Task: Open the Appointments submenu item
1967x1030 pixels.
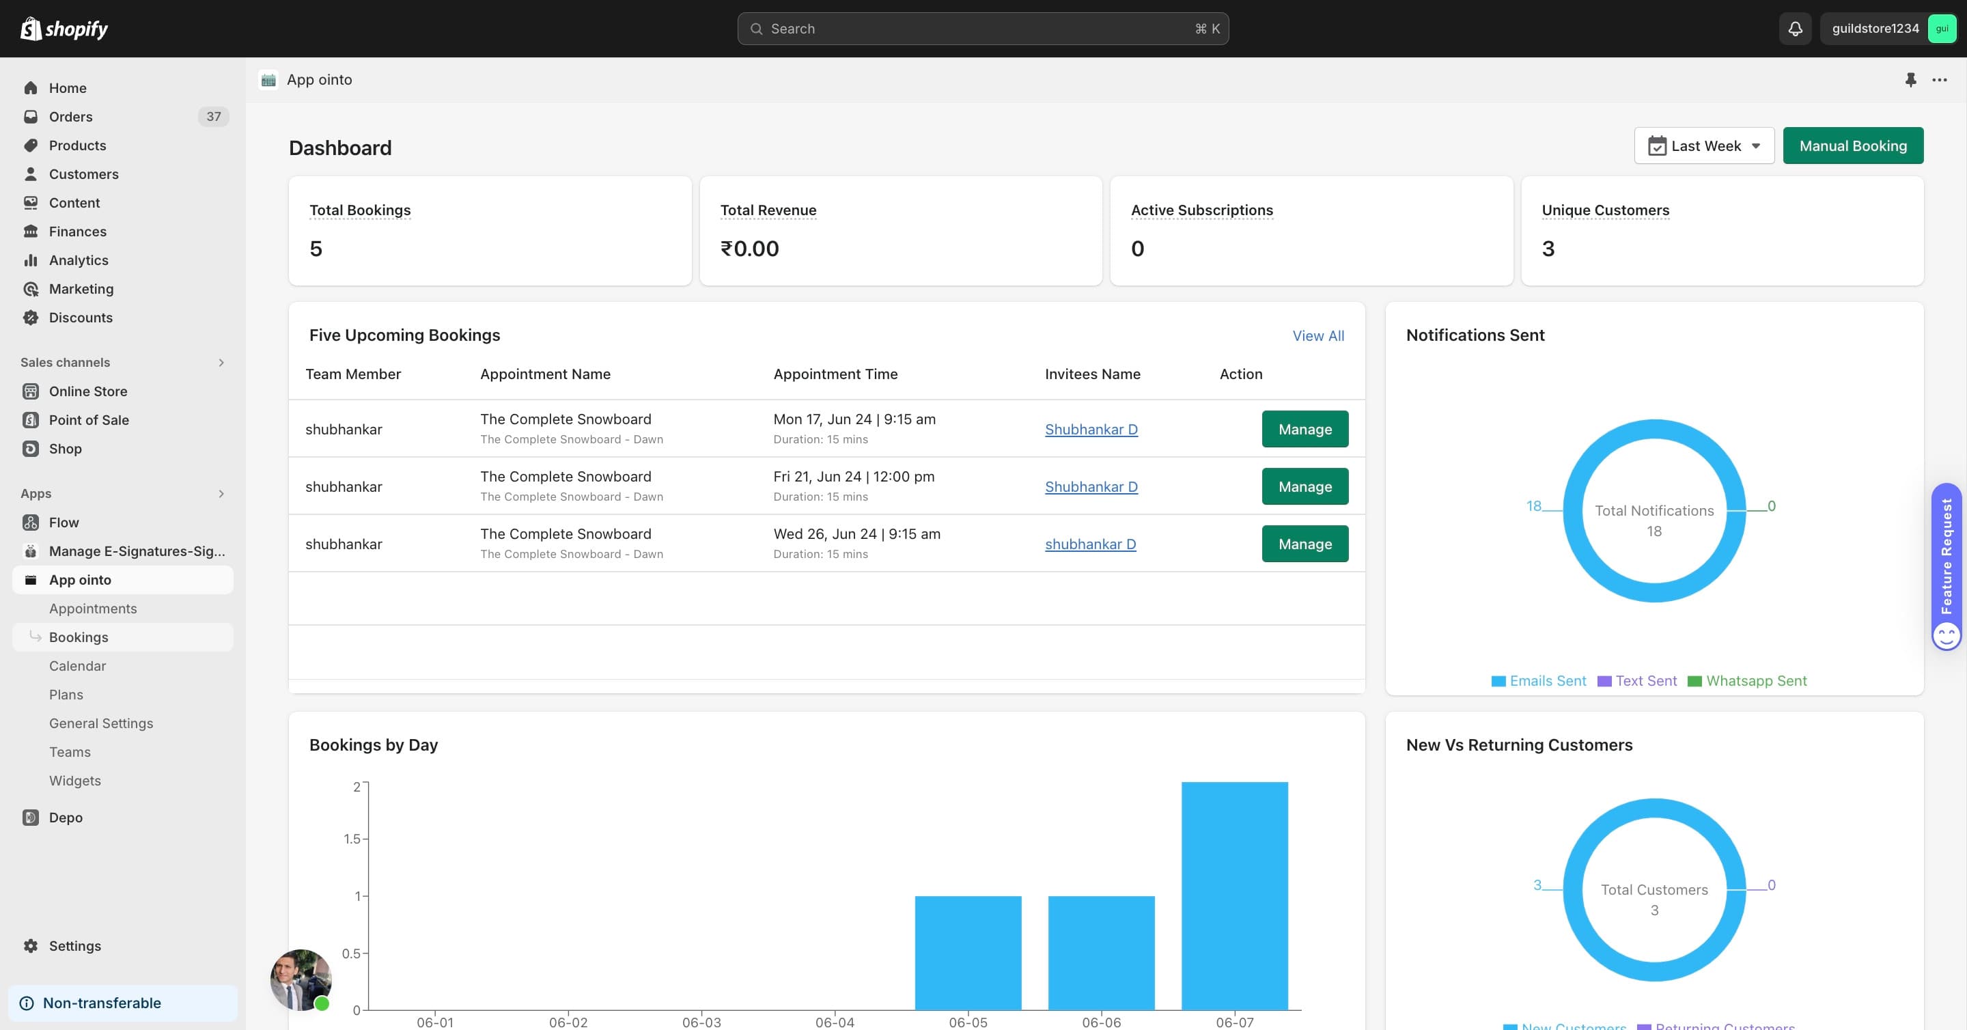Action: [x=93, y=609]
